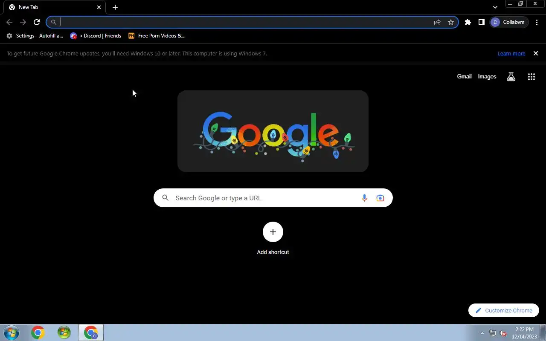Close the New Tab tab

(x=99, y=7)
